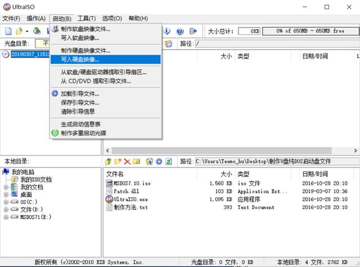Click the left arrow of horizontal scrollbar
The width and height of the screenshot is (360, 267).
(x=107, y=151)
